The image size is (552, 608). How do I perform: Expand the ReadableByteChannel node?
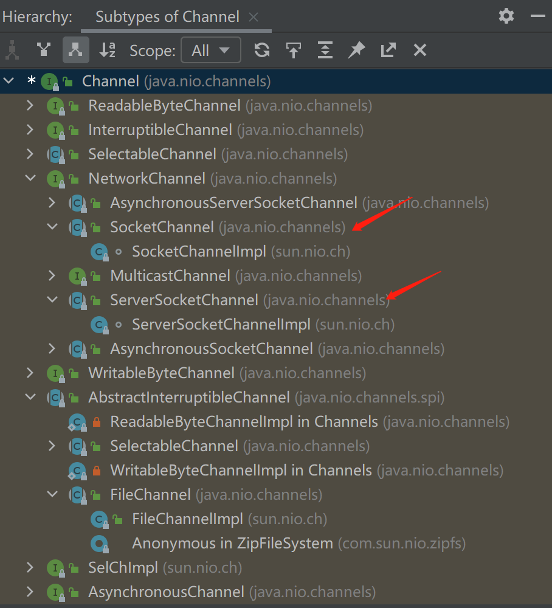coord(30,106)
